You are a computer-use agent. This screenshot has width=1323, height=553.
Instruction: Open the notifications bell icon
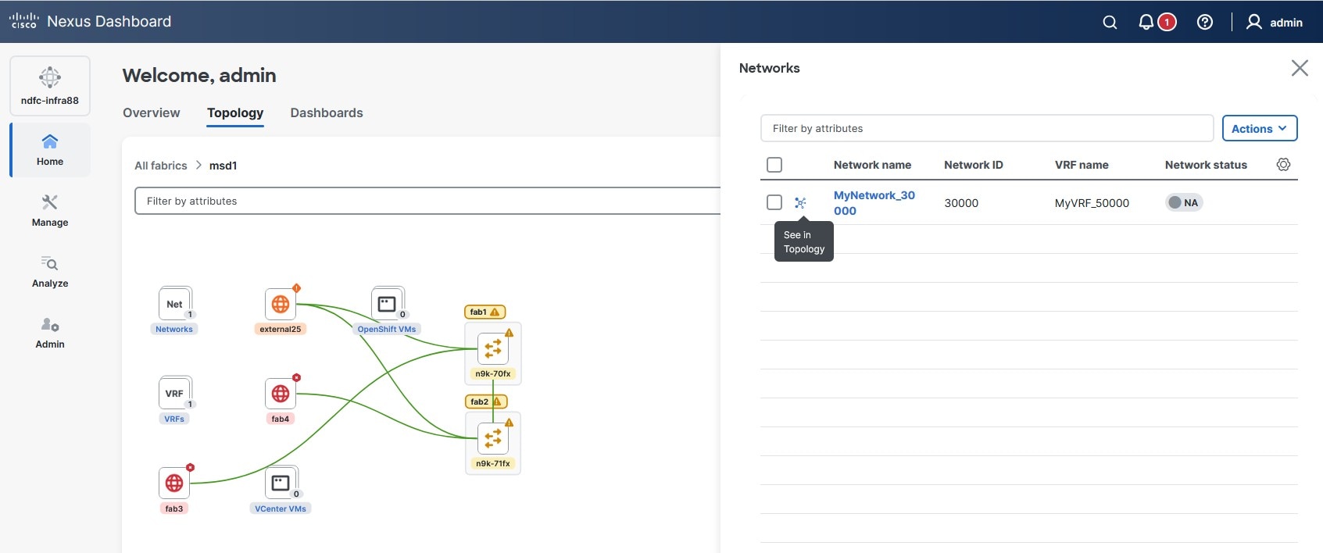click(x=1146, y=22)
